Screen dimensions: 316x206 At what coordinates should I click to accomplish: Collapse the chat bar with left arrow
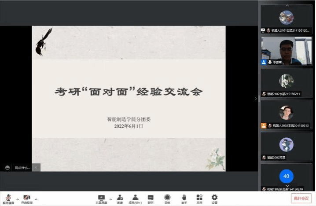[37, 167]
